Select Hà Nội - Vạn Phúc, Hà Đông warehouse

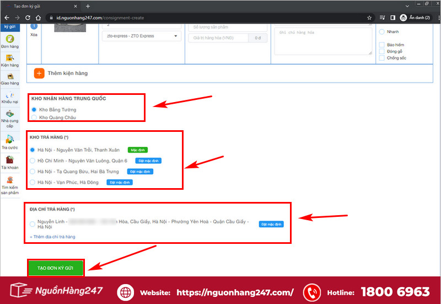click(x=33, y=183)
